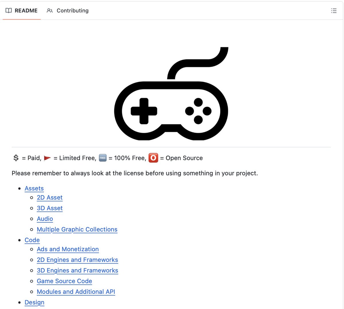
Task: Go to Ads and Monetization section
Action: click(x=68, y=249)
